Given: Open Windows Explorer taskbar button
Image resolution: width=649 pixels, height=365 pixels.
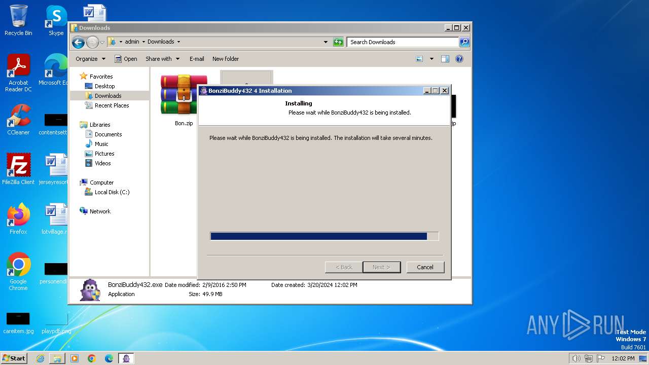Looking at the screenshot, I should (57, 358).
